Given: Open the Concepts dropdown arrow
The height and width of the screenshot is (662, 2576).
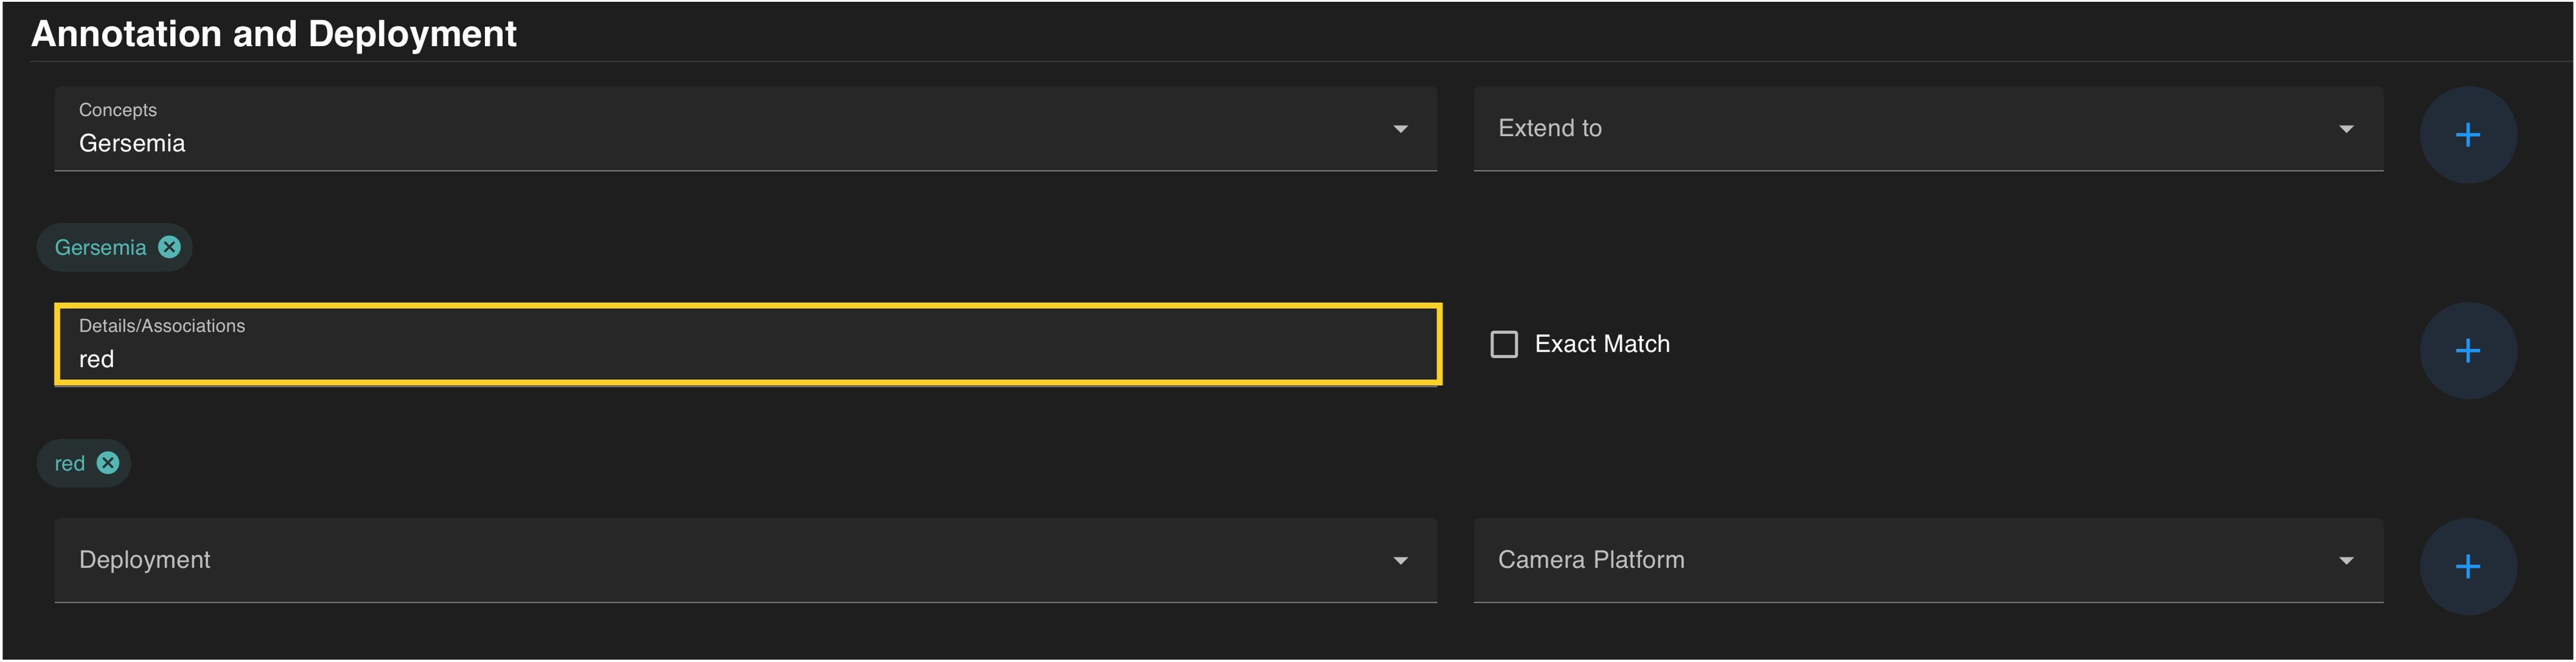Looking at the screenshot, I should point(1400,129).
